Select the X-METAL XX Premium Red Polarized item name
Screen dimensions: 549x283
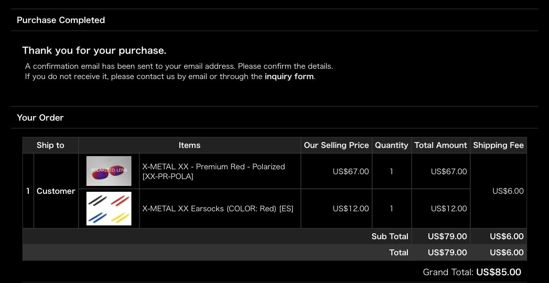click(x=213, y=171)
